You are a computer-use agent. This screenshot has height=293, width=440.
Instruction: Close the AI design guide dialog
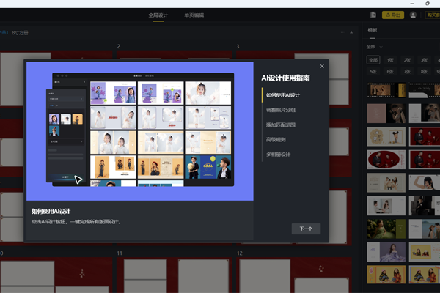pos(322,67)
